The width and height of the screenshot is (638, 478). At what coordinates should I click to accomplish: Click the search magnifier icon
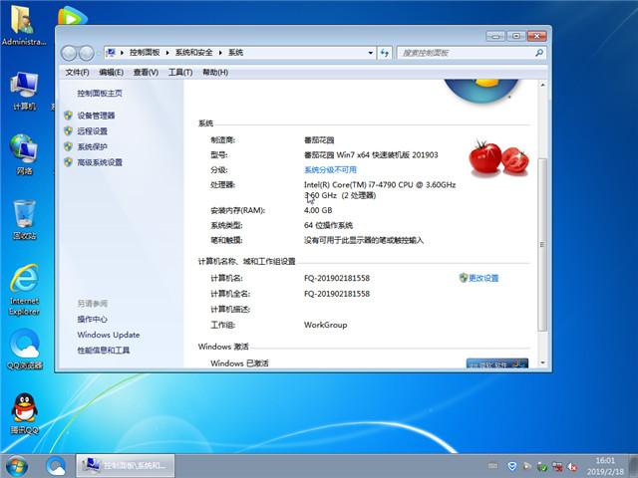pos(539,53)
